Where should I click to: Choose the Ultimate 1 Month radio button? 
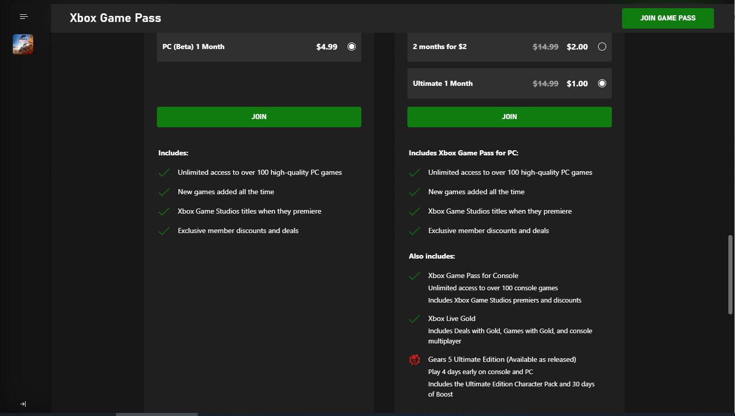(x=602, y=83)
